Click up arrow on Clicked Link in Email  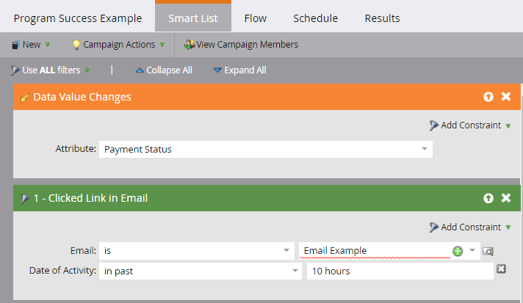488,198
